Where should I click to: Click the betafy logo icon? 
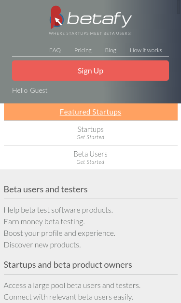coord(57,17)
